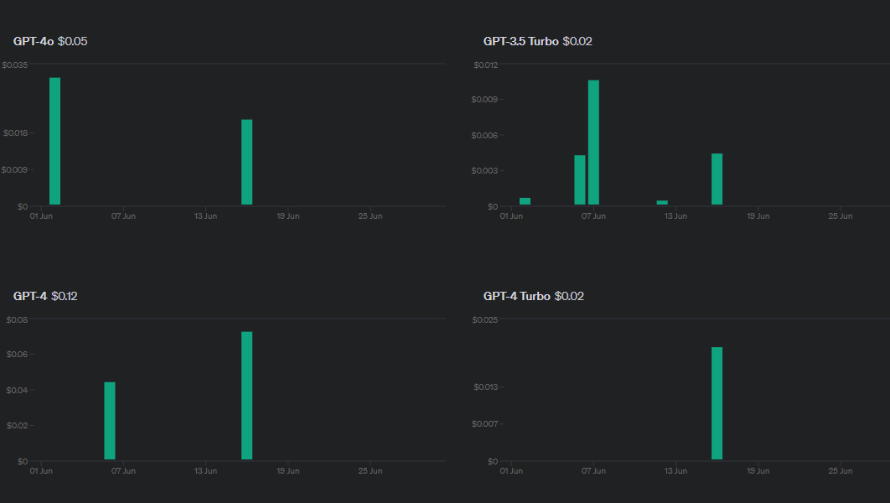Click the 25 Jun label under GPT-4o chart
Screen dimensions: 890x503
[370, 215]
